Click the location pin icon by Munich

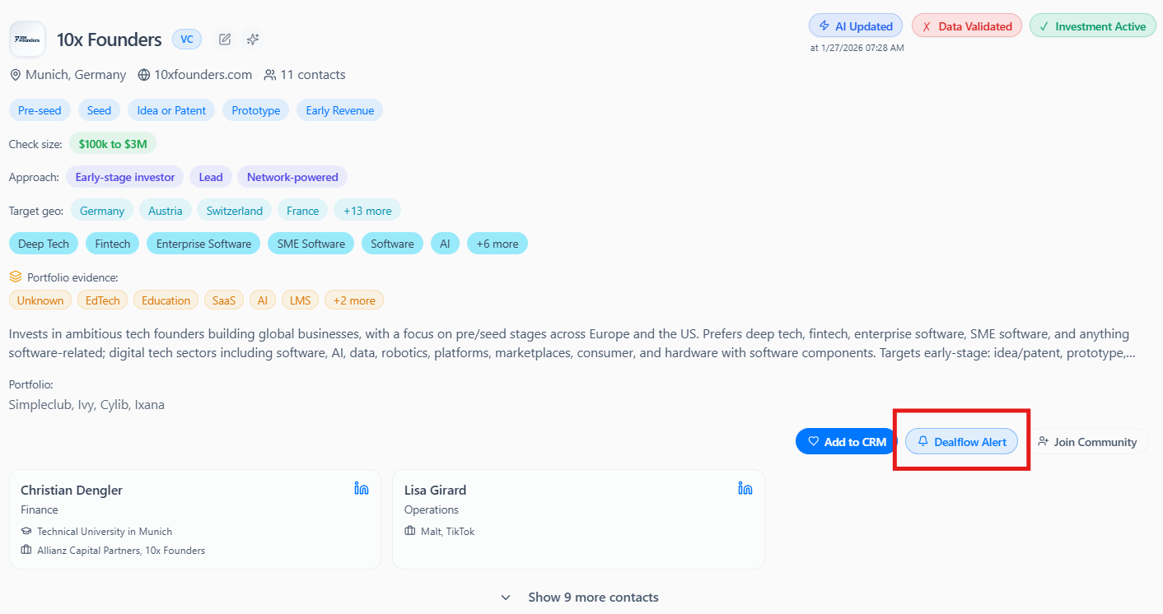pyautogui.click(x=15, y=75)
